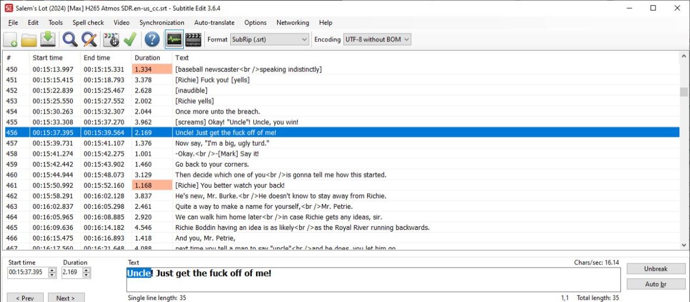
Task: Click the list scrollbar up arrow
Action: (684, 56)
